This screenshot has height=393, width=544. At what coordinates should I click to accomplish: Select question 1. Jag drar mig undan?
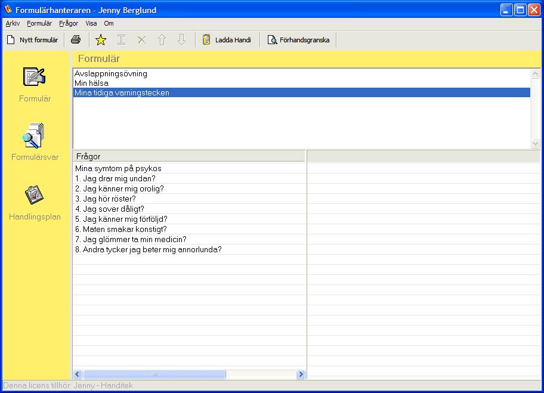pos(190,179)
